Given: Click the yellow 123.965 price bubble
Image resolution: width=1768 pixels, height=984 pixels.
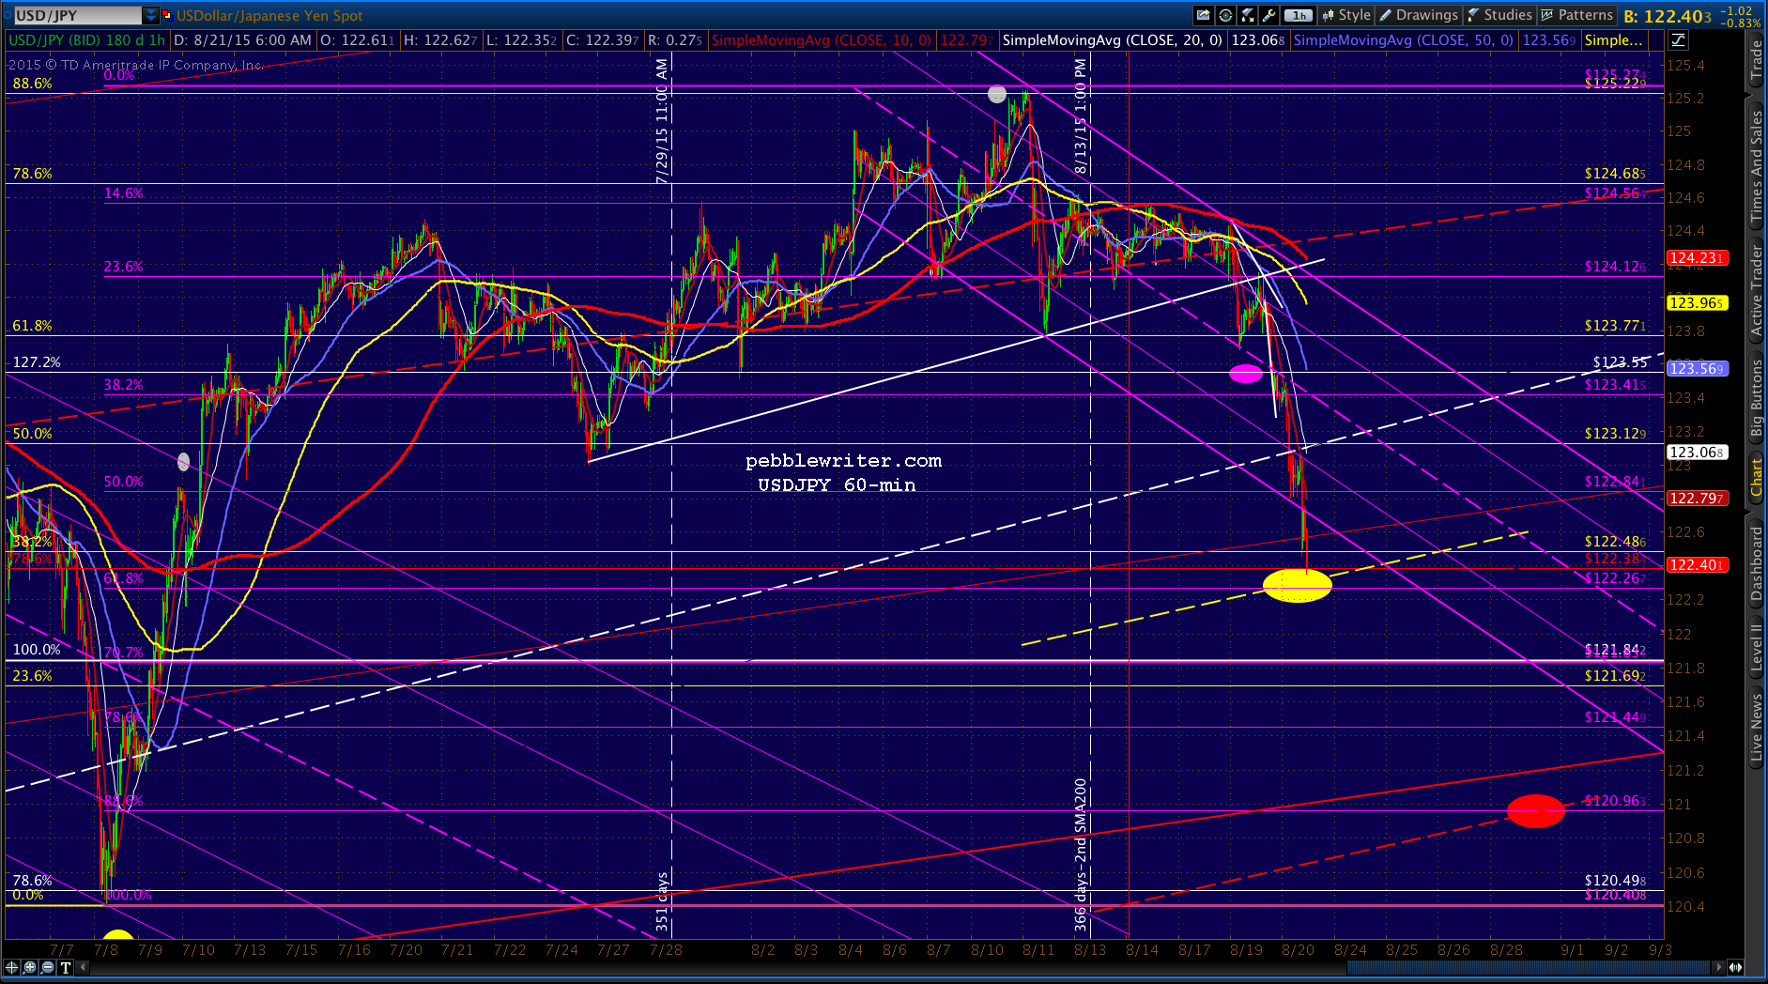Looking at the screenshot, I should pyautogui.click(x=1697, y=302).
